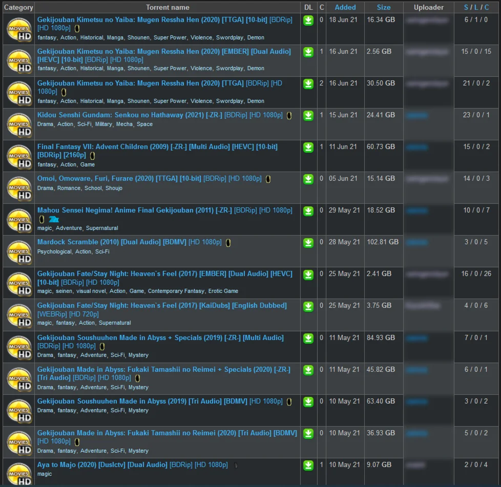Image resolution: width=501 pixels, height=487 pixels.
Task: Click Movies HD category icon for Omoi, Omoware
Action: pos(19,189)
